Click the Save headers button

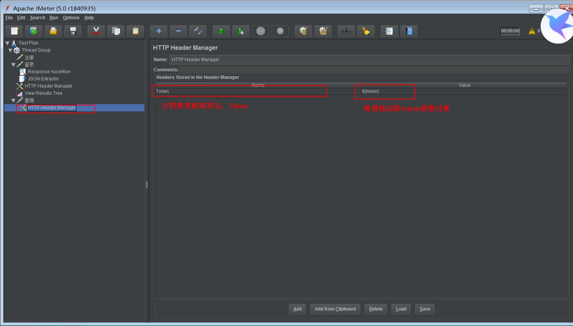click(x=425, y=309)
